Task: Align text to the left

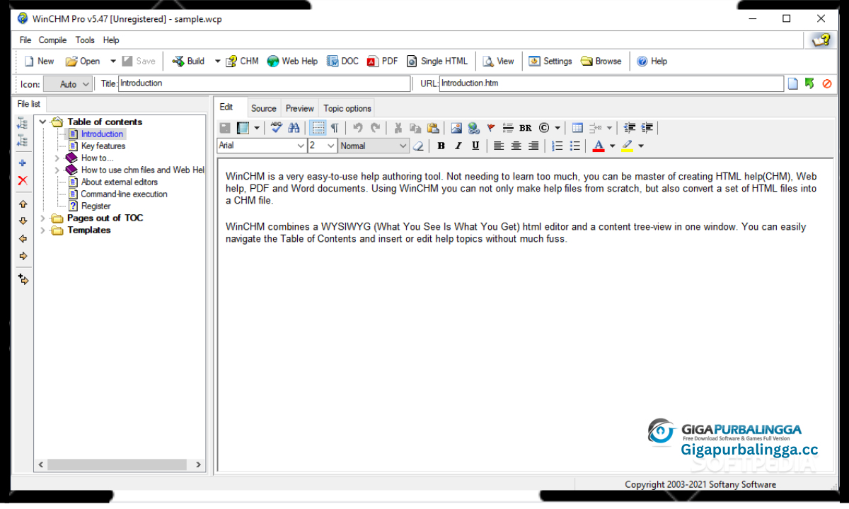Action: (x=499, y=146)
